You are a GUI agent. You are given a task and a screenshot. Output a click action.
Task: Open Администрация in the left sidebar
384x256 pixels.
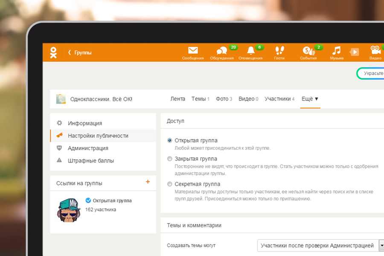pyautogui.click(x=88, y=148)
